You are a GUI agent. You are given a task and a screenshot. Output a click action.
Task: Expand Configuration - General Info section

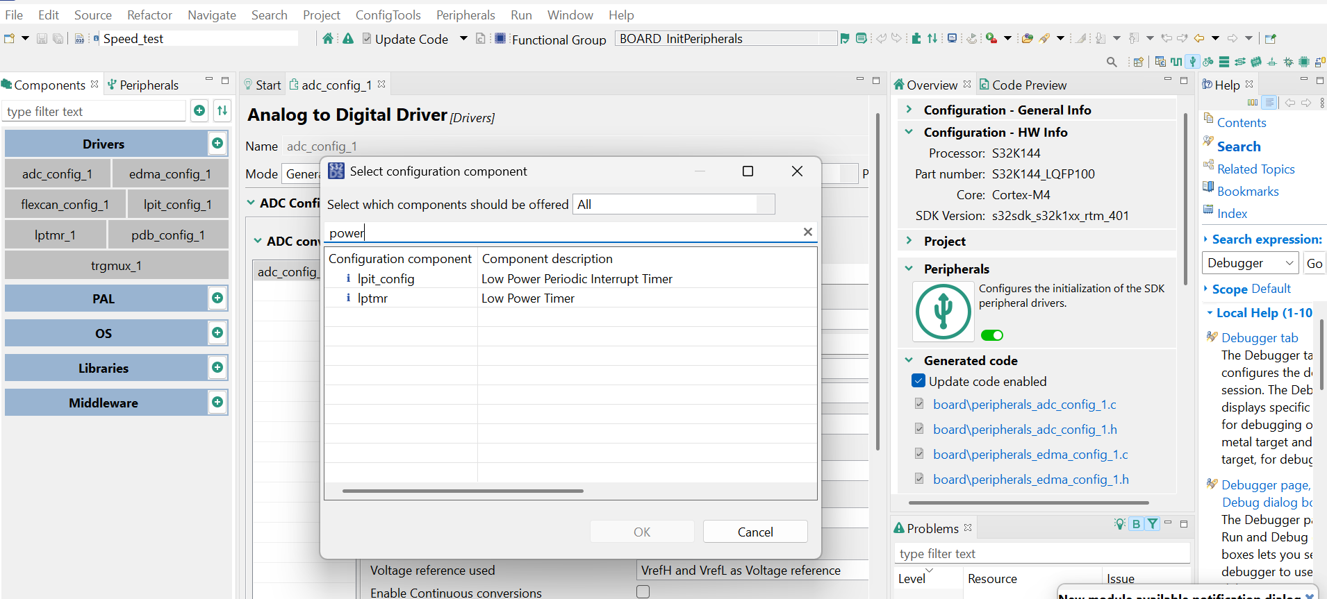click(x=909, y=110)
